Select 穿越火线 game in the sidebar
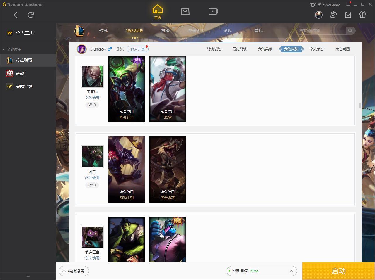Viewport: 375px width, 280px height. [28, 87]
